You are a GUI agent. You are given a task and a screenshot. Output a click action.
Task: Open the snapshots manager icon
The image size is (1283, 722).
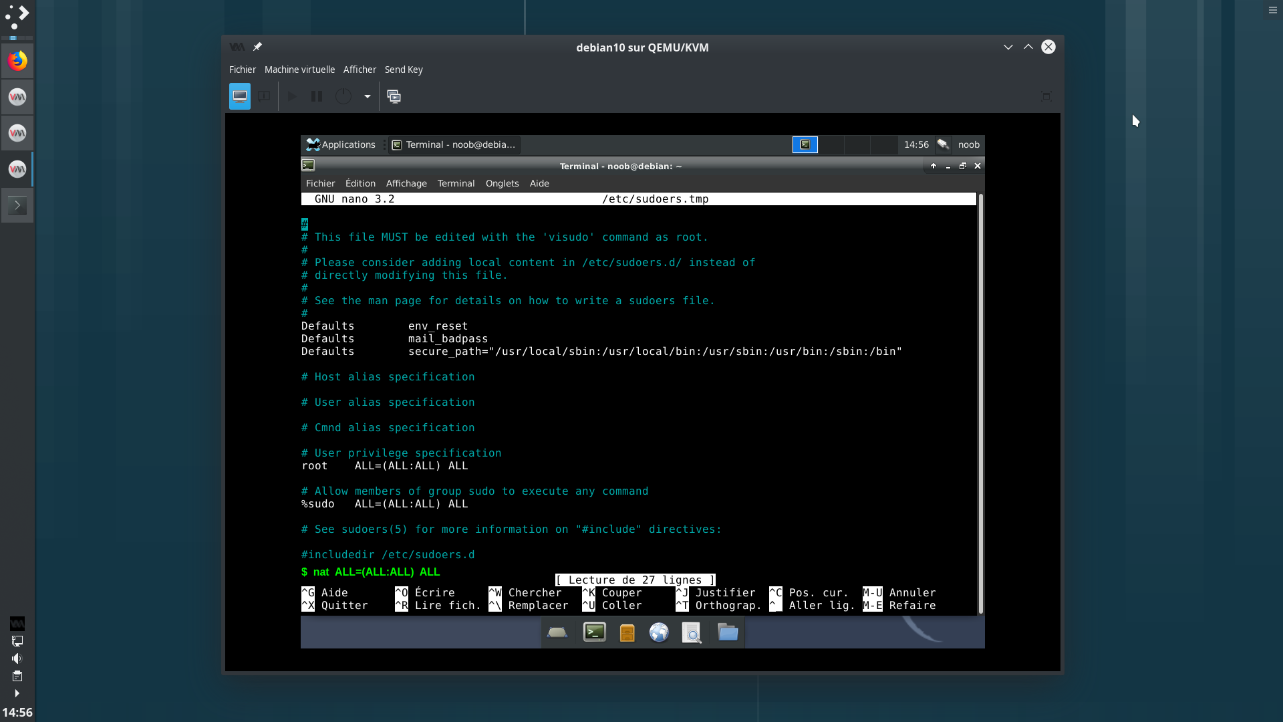point(394,96)
